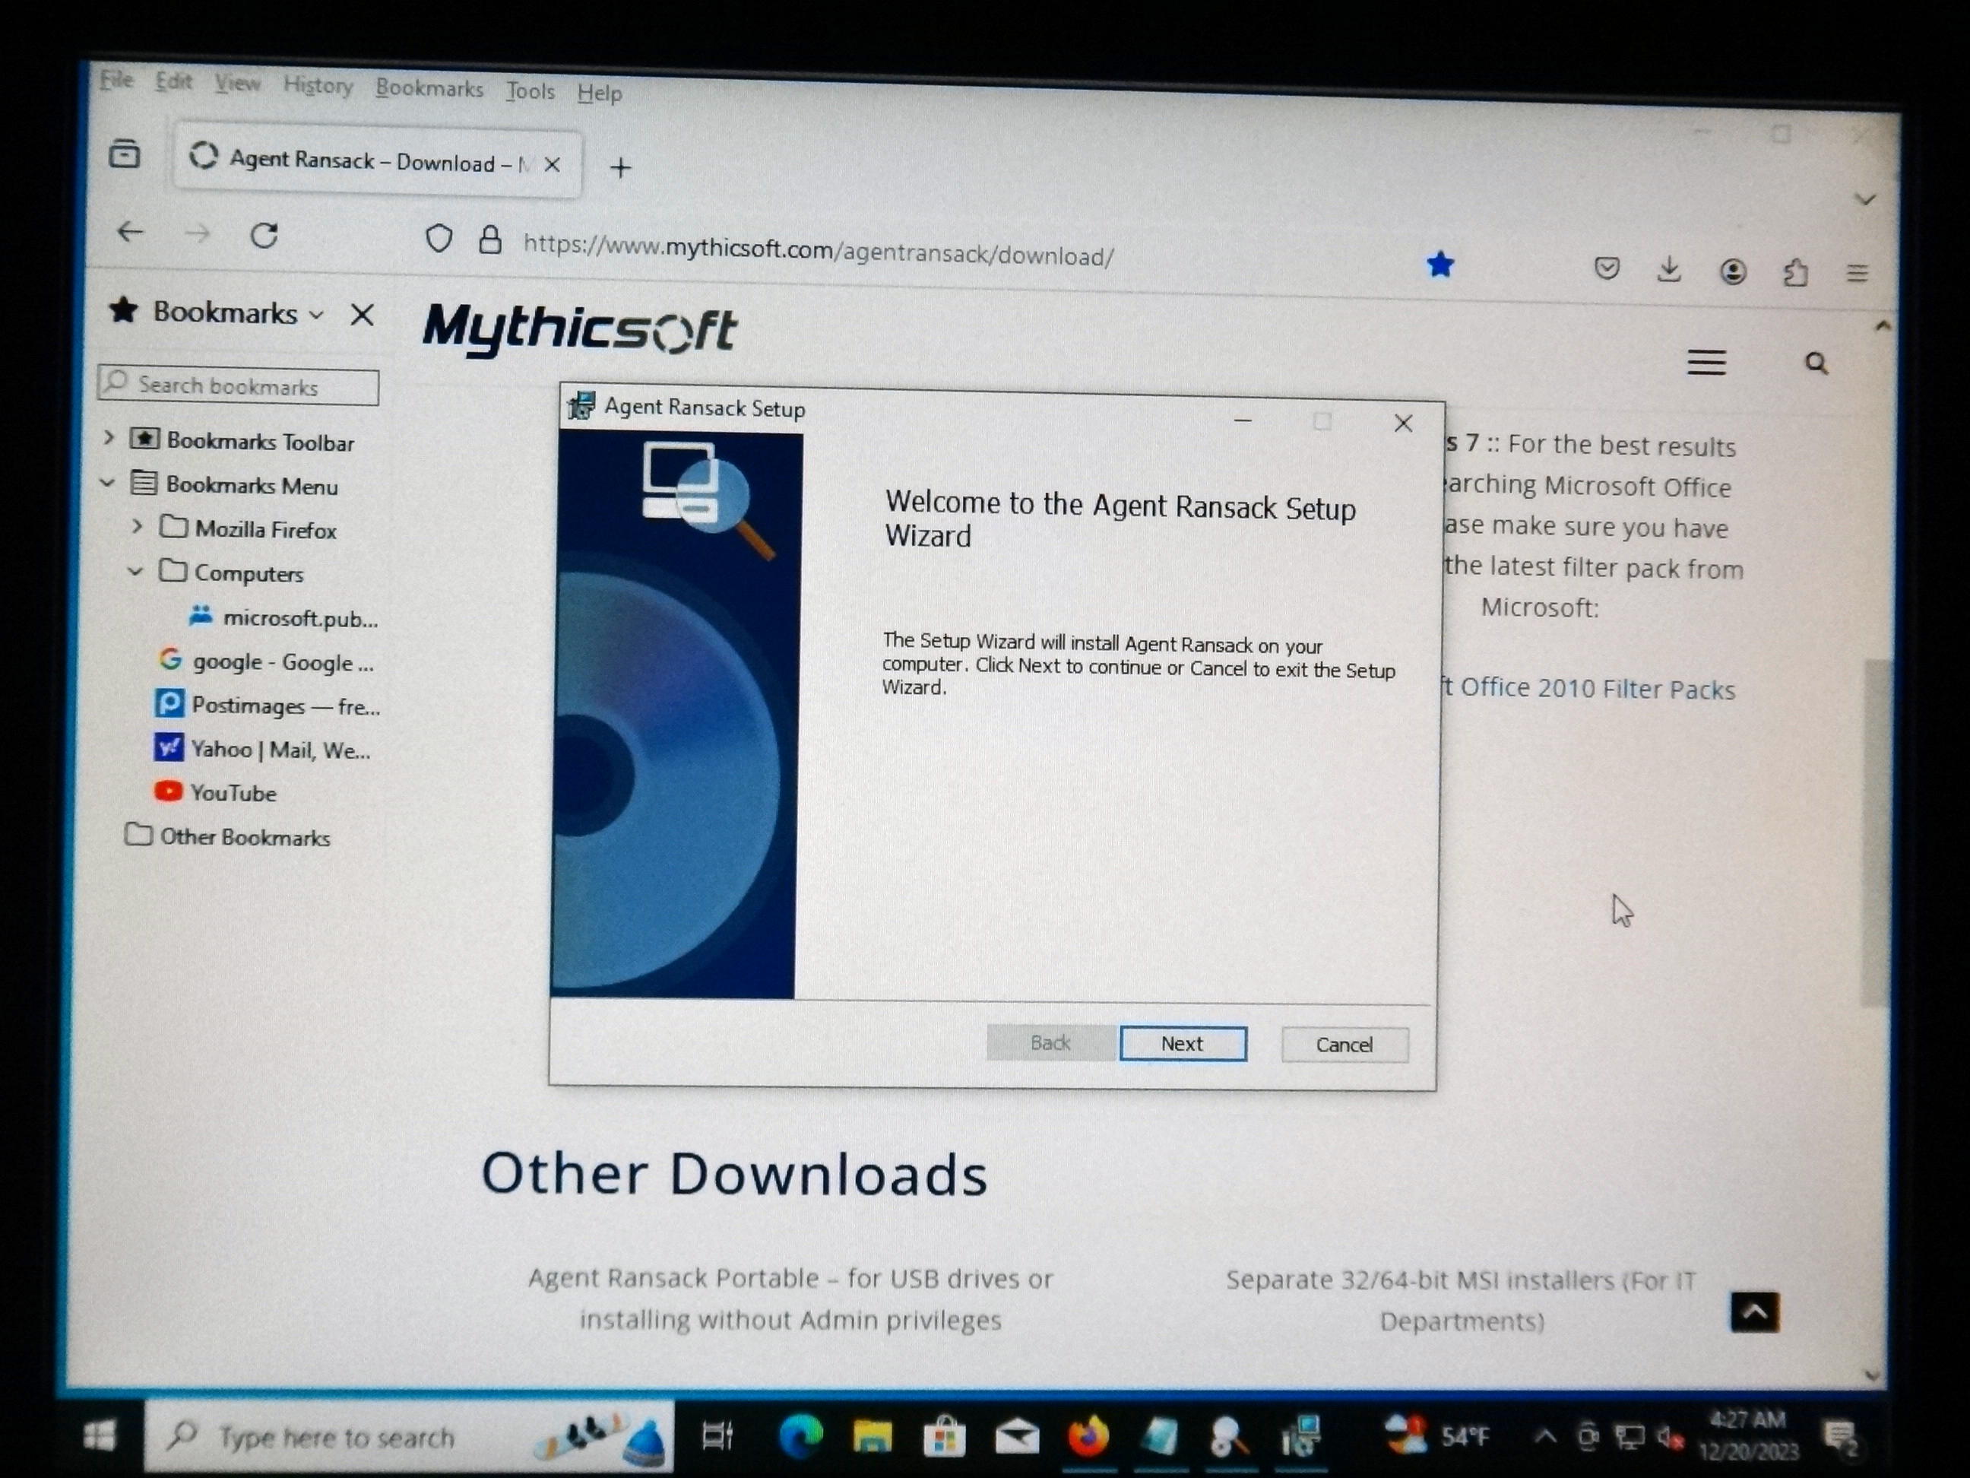Click the blue bookmark star icon

point(1439,265)
